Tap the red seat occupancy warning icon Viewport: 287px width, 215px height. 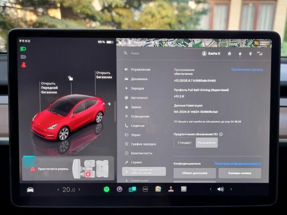88,174
